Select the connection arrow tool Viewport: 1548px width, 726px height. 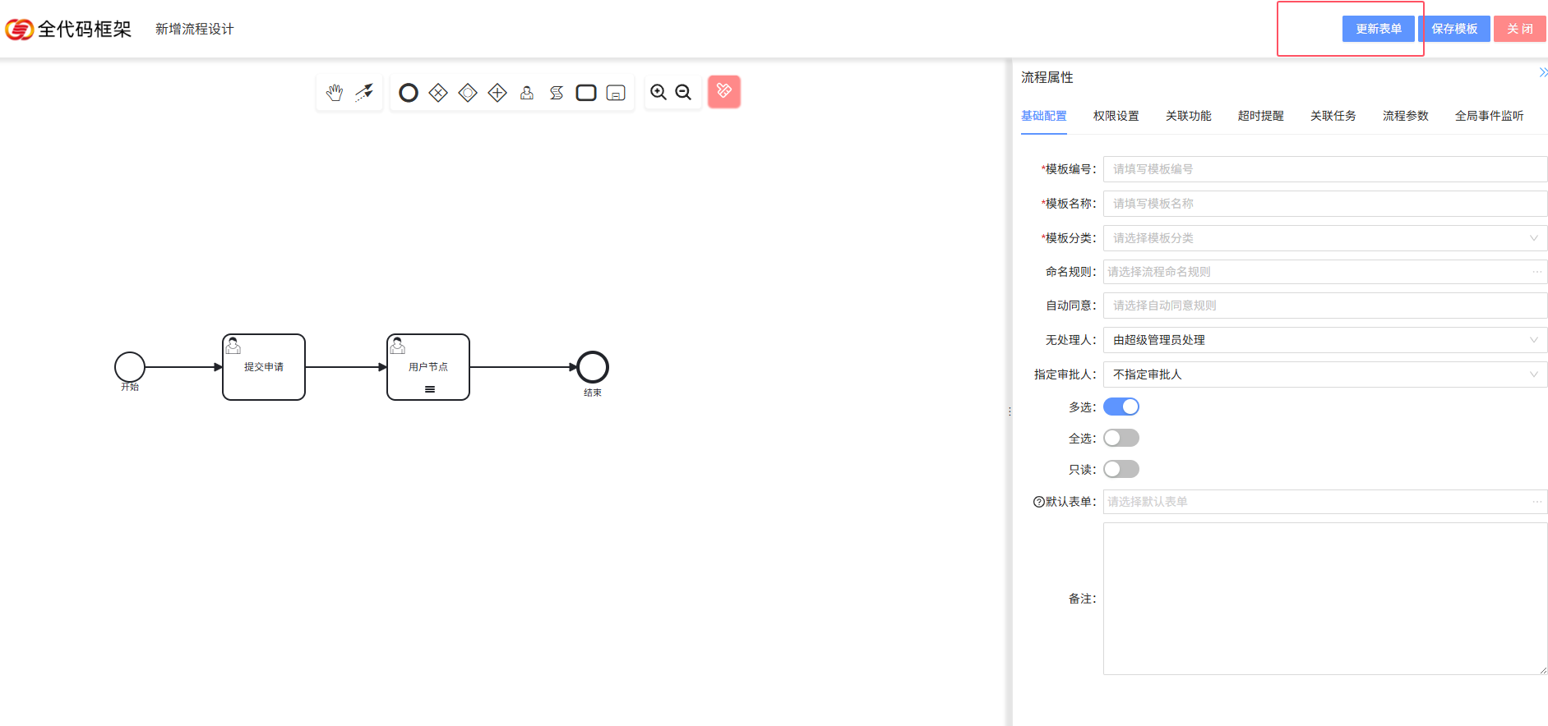(x=364, y=93)
